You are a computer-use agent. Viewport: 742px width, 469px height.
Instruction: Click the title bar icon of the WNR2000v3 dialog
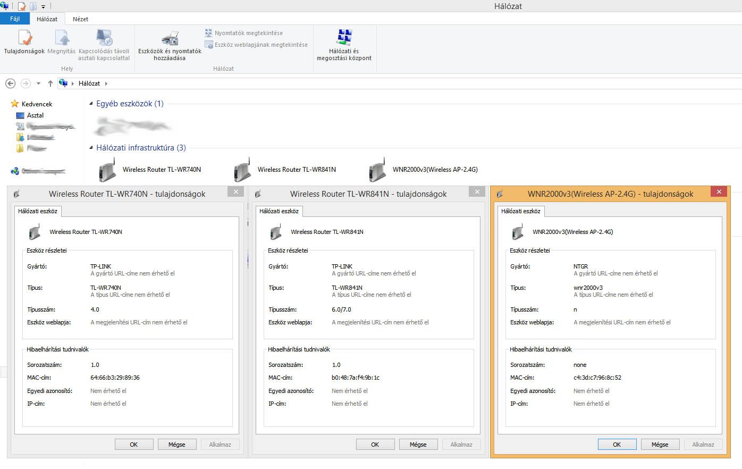pos(499,194)
